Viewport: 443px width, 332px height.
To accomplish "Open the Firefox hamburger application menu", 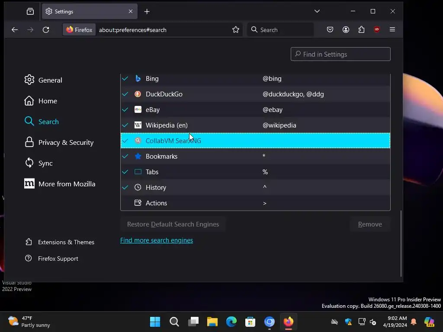I will (392, 29).
